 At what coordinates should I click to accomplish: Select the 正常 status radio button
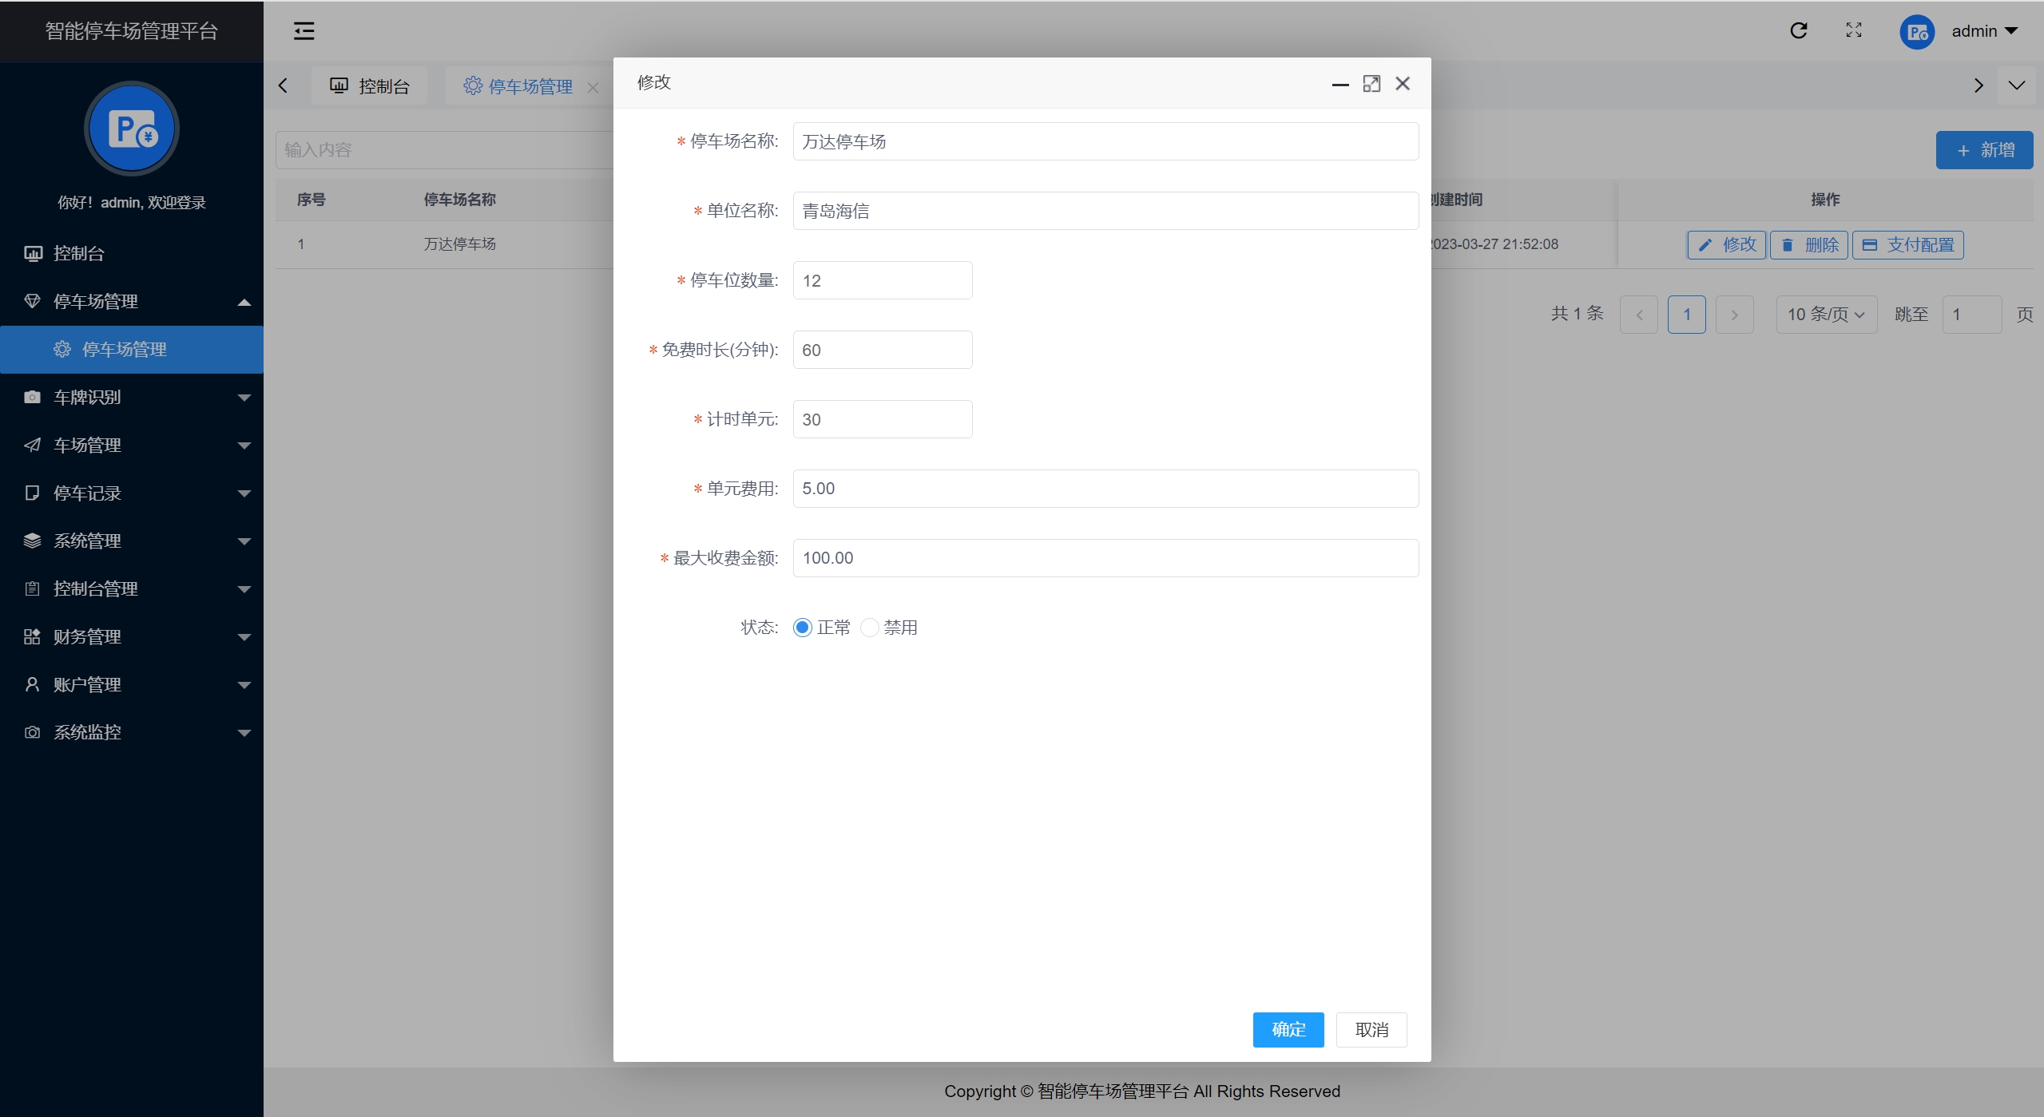click(x=803, y=628)
